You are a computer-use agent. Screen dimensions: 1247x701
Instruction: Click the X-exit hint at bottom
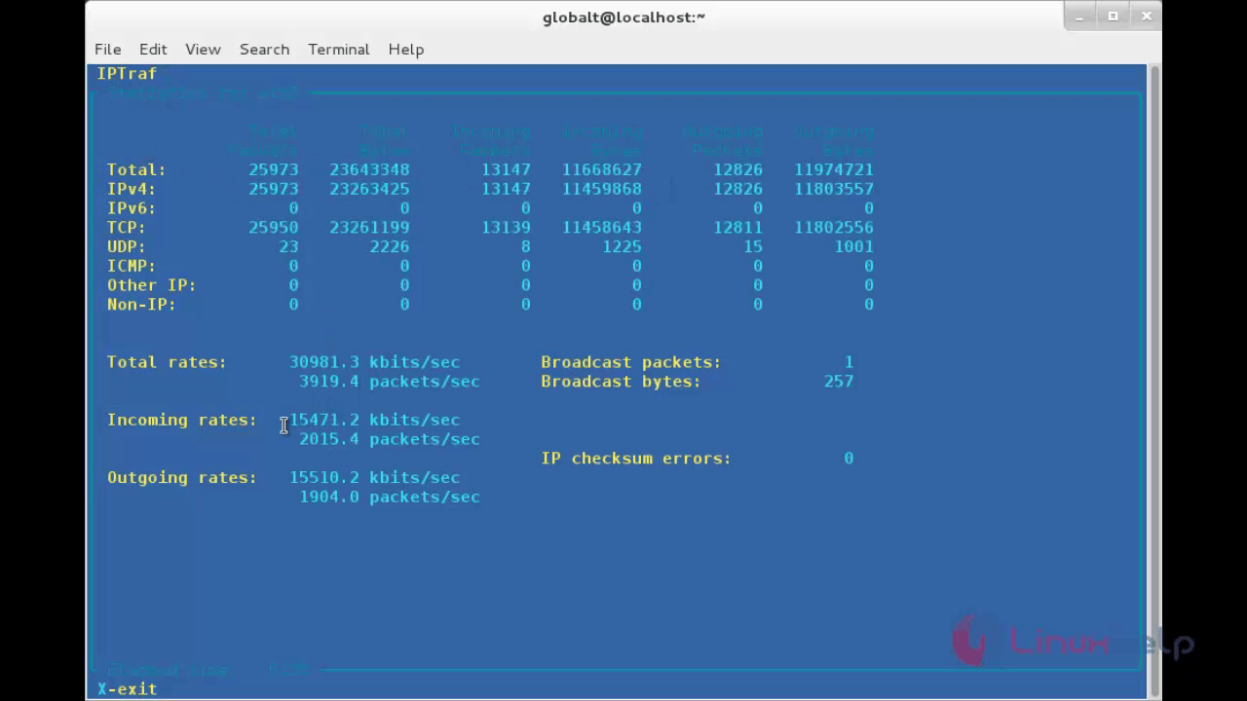point(127,688)
